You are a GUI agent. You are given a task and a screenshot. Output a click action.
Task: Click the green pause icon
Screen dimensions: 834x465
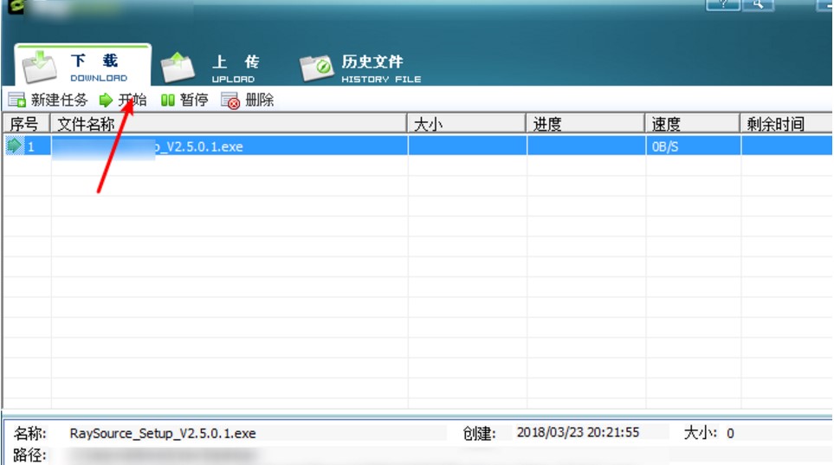(x=167, y=100)
